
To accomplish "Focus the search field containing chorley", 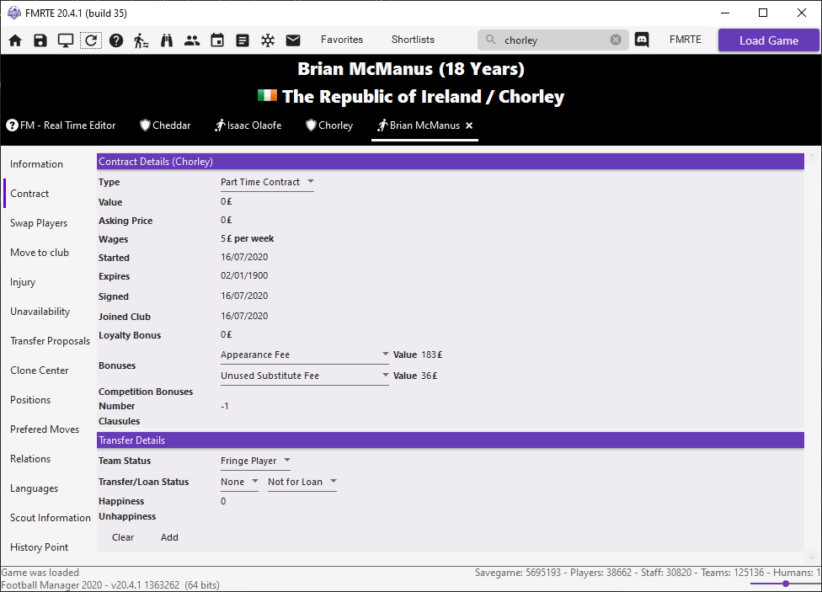I will coord(553,40).
